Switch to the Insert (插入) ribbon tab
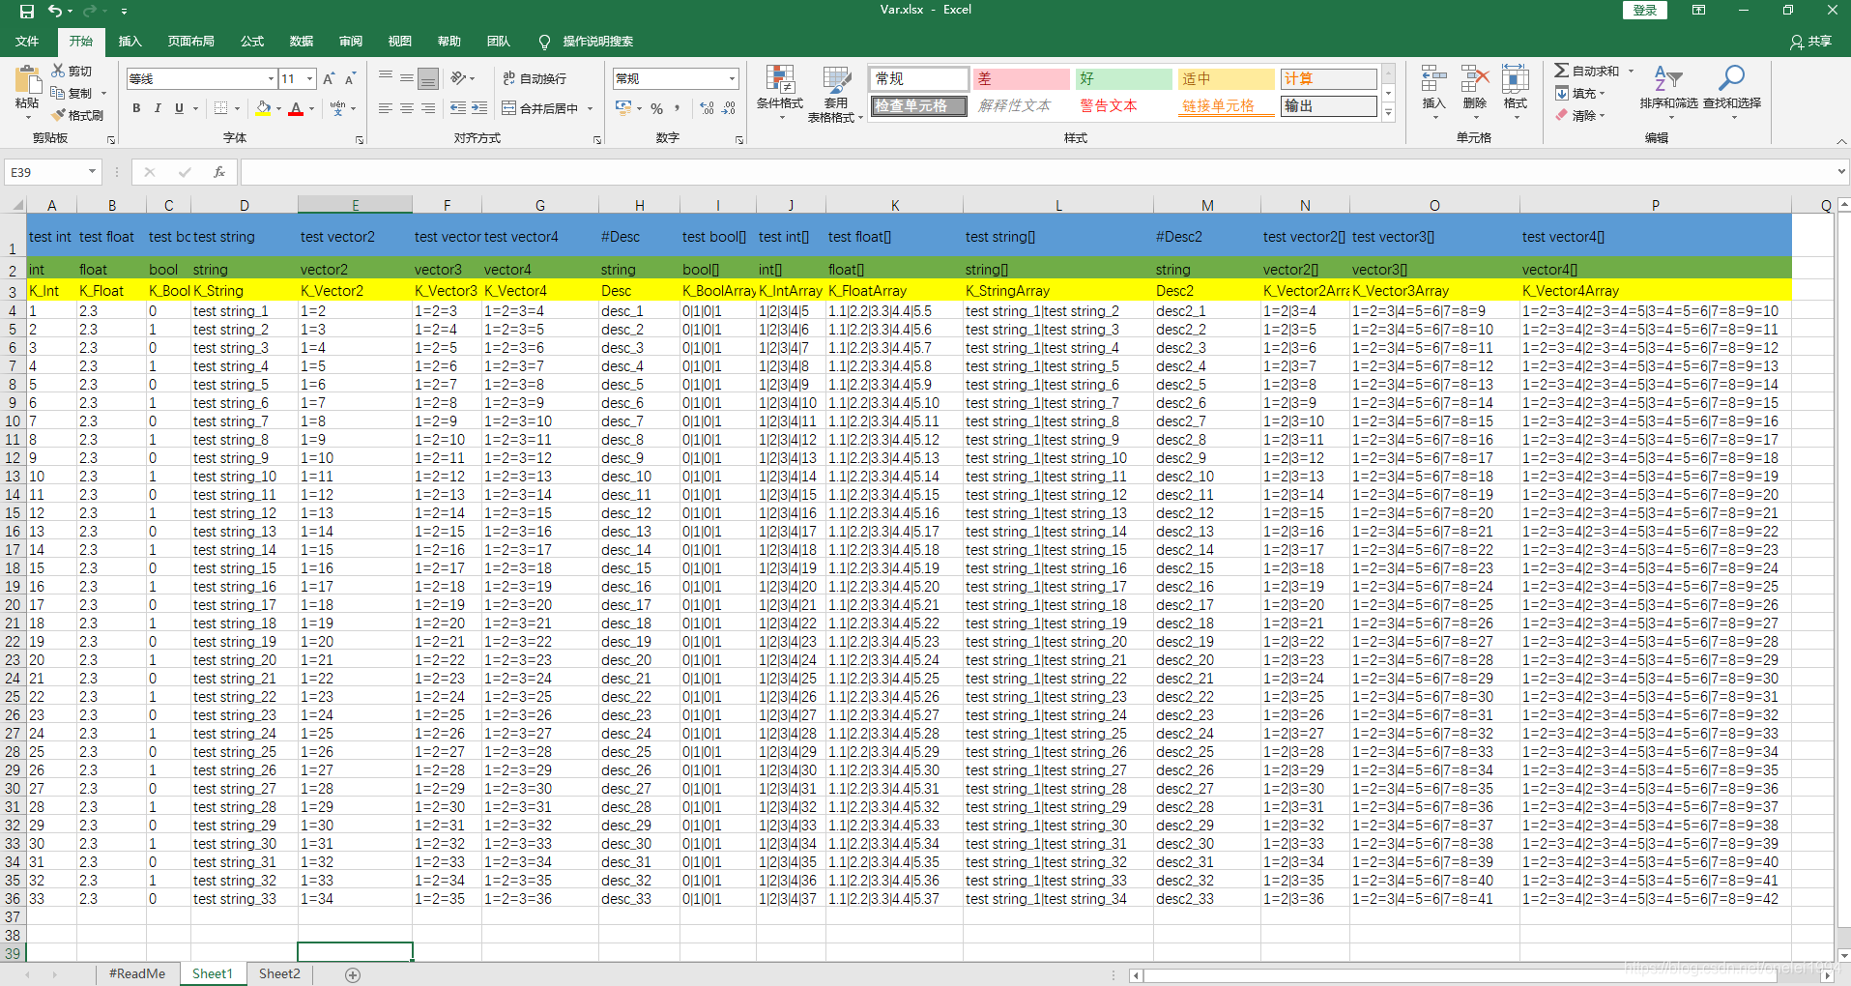 (130, 42)
